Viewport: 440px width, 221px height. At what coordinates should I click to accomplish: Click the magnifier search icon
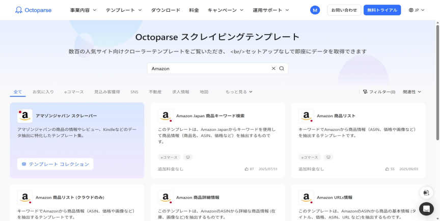click(282, 68)
